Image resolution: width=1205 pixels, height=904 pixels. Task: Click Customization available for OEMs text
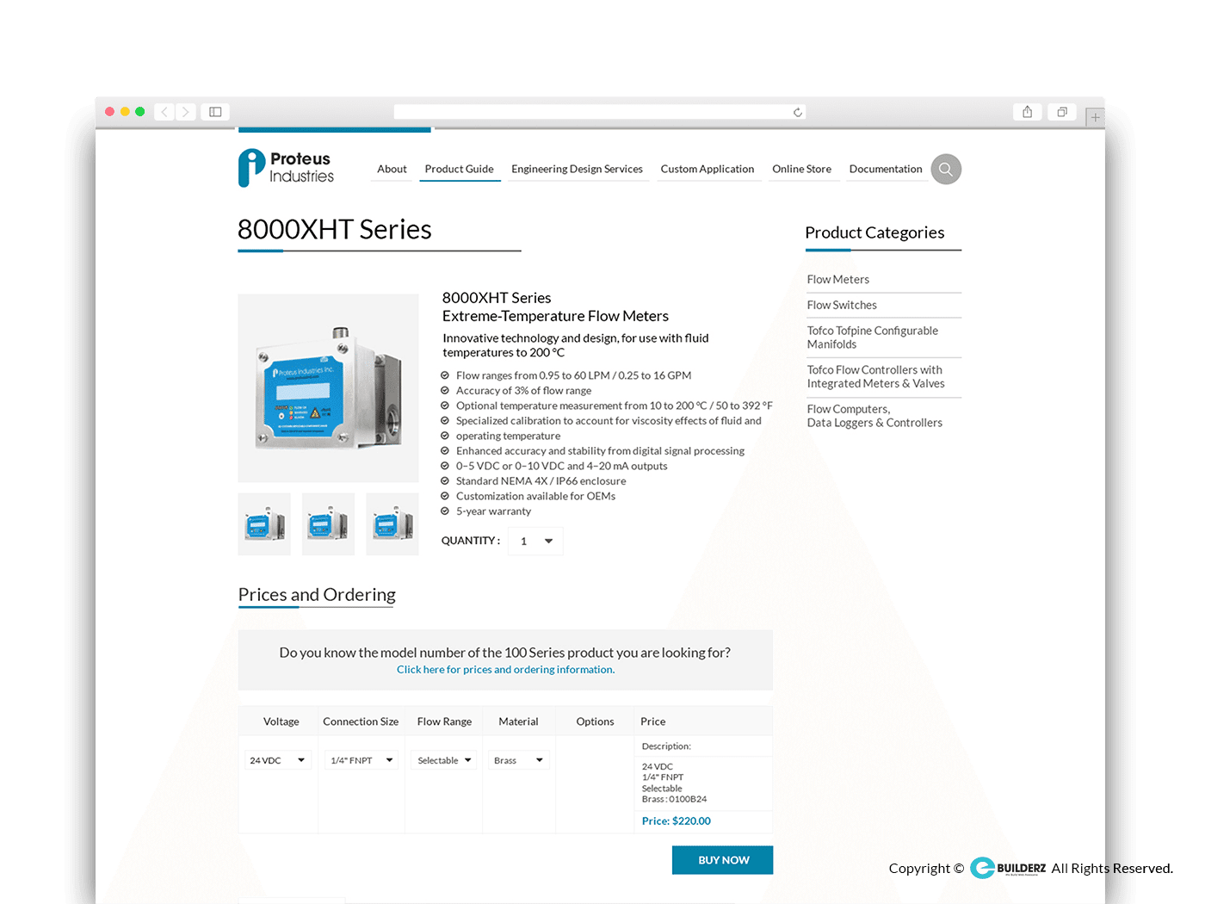535,497
